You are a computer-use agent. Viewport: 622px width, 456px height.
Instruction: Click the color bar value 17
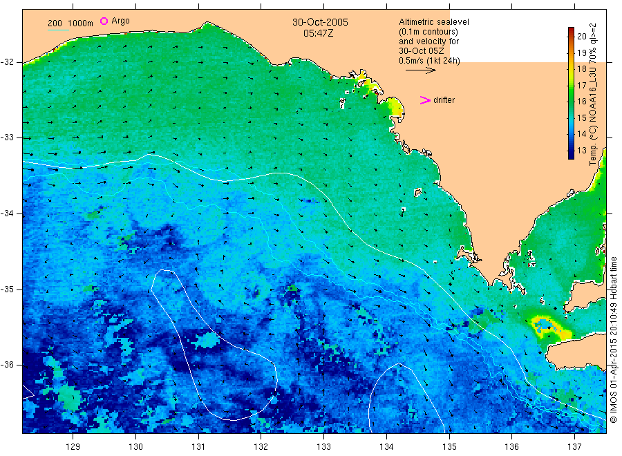581,85
